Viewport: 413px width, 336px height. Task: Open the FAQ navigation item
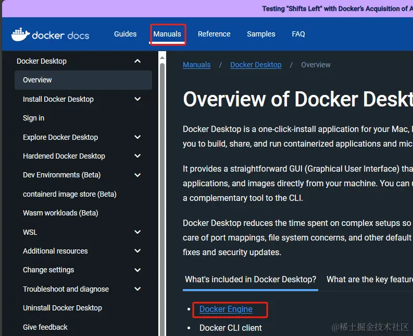pyautogui.click(x=298, y=34)
